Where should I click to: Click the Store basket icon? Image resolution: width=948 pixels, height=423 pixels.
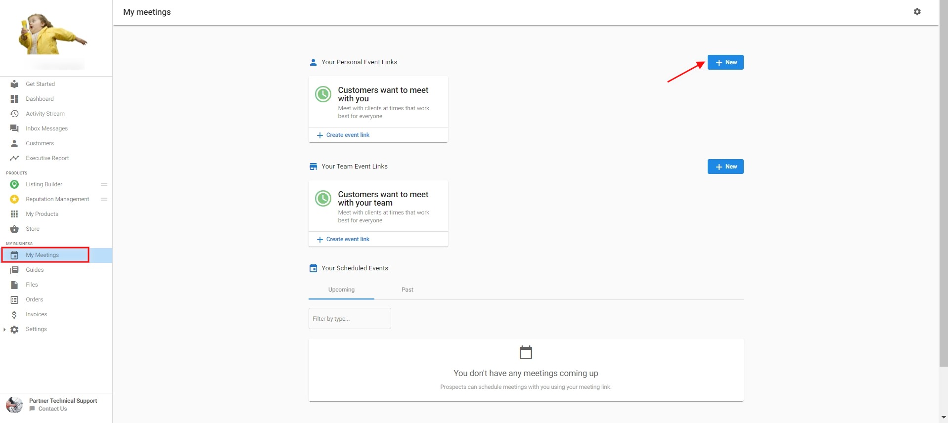click(x=14, y=229)
